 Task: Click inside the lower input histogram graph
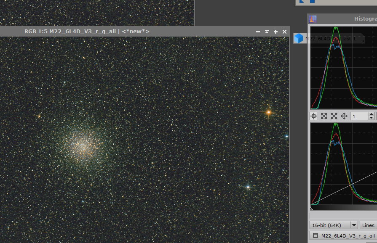[x=344, y=164]
